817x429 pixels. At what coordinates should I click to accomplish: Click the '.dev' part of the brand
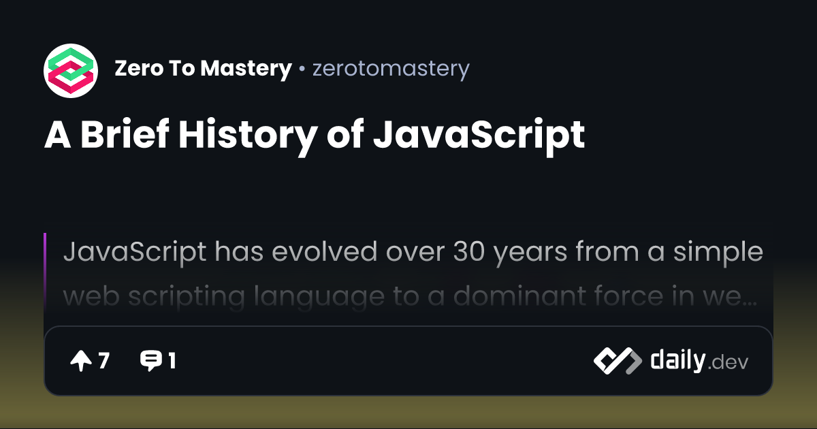(x=728, y=363)
